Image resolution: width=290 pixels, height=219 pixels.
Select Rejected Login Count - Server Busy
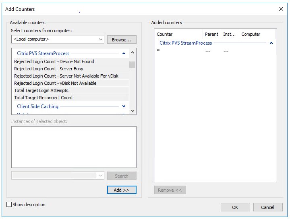[x=49, y=69]
